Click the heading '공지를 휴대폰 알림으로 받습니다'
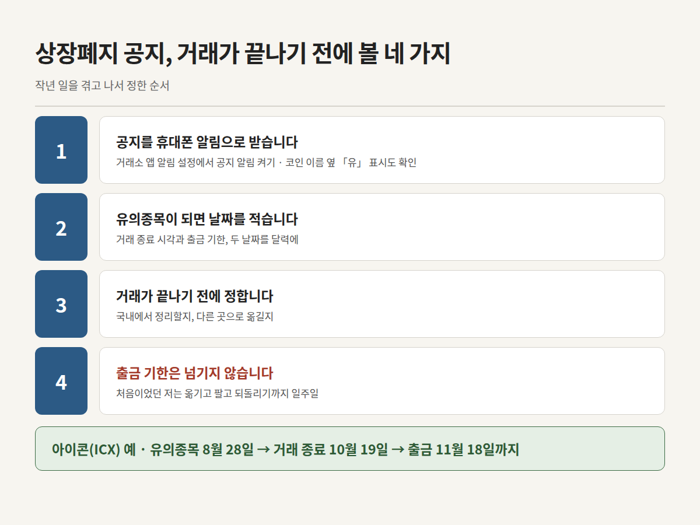This screenshot has width=700, height=525. point(207,142)
